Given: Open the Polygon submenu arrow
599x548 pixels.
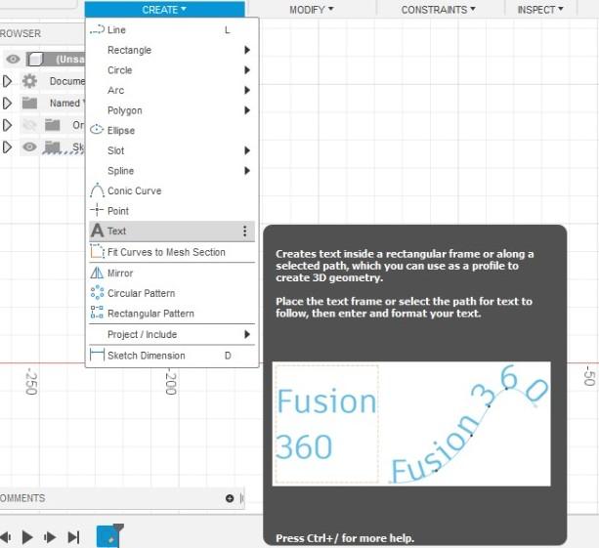Looking at the screenshot, I should (247, 110).
